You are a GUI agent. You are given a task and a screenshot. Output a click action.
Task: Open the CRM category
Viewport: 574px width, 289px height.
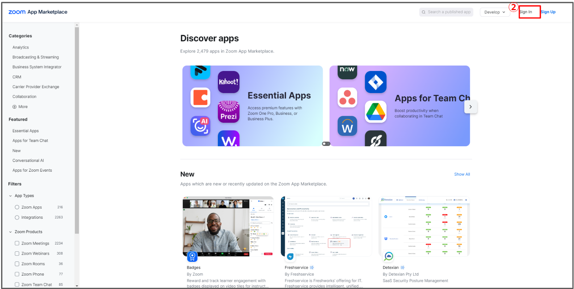point(17,77)
